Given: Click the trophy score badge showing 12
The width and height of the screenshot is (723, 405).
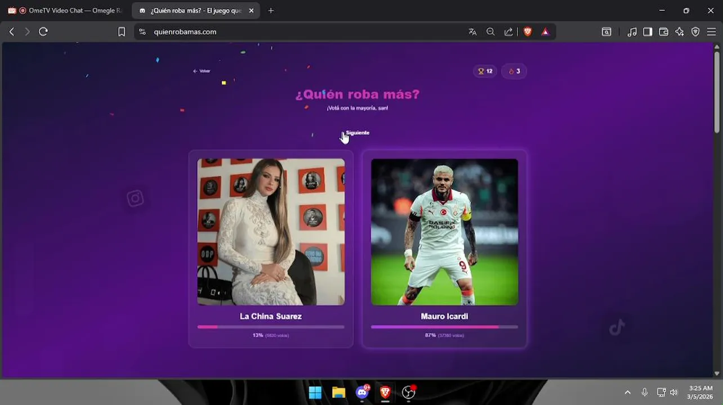Looking at the screenshot, I should (x=485, y=71).
